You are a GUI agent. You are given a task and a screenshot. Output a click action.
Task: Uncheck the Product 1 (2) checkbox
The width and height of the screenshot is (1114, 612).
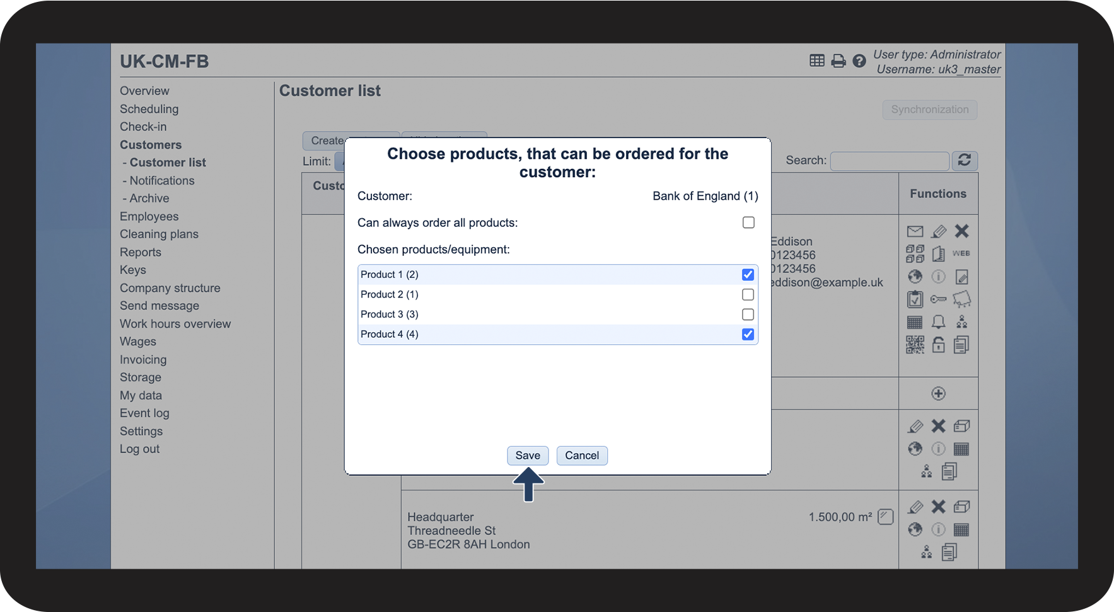point(748,275)
